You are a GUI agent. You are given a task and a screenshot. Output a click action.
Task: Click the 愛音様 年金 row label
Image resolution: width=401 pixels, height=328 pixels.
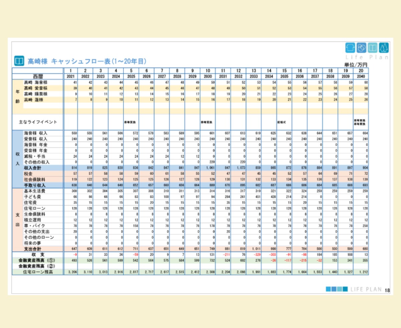tap(36, 150)
